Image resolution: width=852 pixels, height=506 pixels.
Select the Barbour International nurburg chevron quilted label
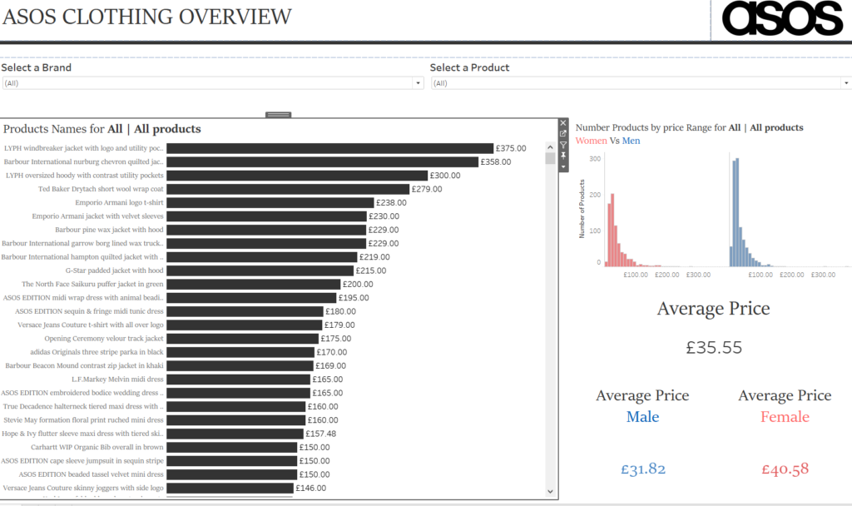pos(84,162)
